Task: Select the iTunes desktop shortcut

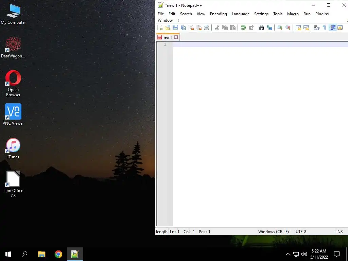Action: 13,149
